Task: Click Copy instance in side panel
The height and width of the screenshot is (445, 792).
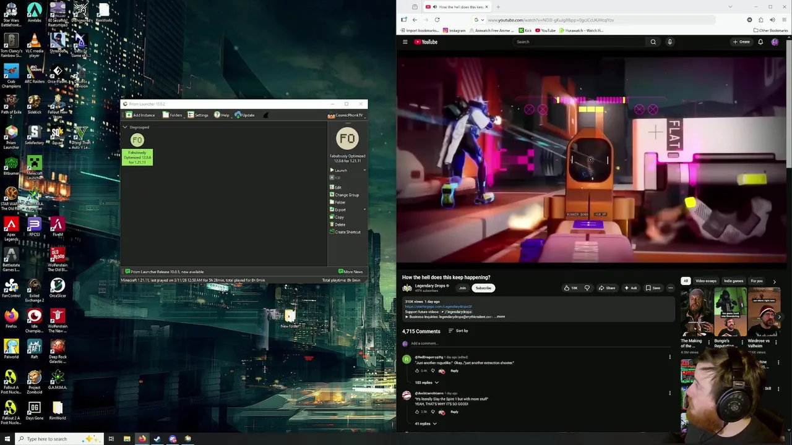Action: coord(337,217)
